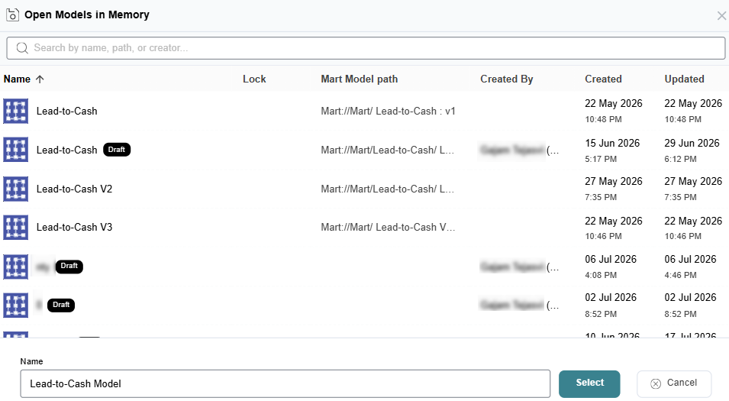Click the updated date 29 Jun 2026

click(692, 144)
